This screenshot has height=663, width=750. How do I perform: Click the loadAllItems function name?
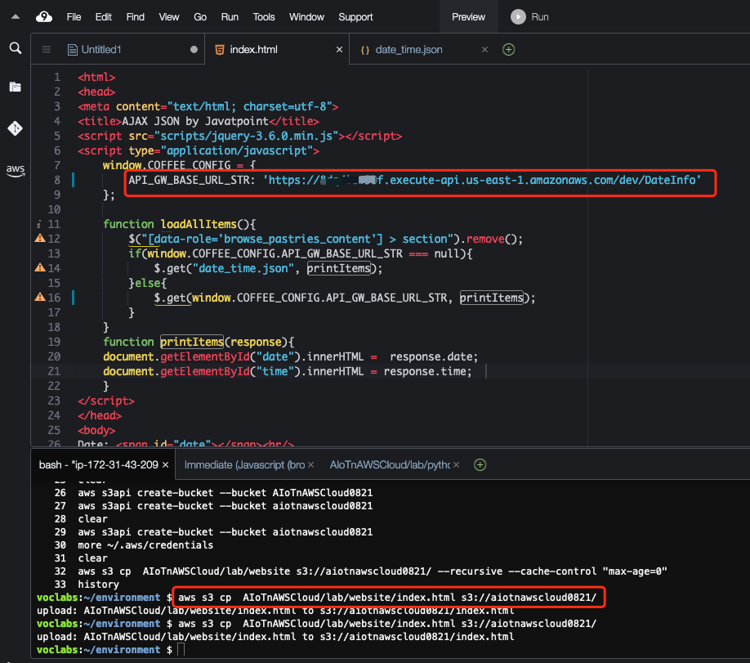pos(199,224)
